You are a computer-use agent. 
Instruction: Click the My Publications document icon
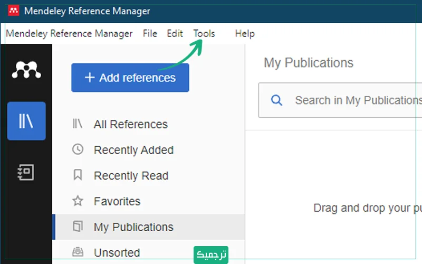click(78, 227)
